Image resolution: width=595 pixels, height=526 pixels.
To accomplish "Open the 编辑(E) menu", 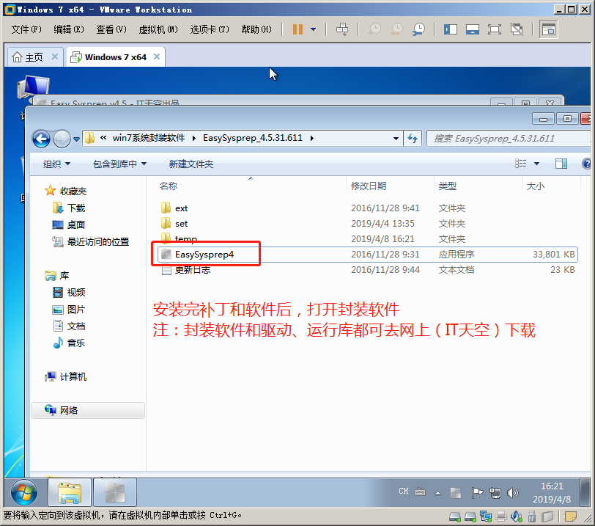I will point(69,29).
